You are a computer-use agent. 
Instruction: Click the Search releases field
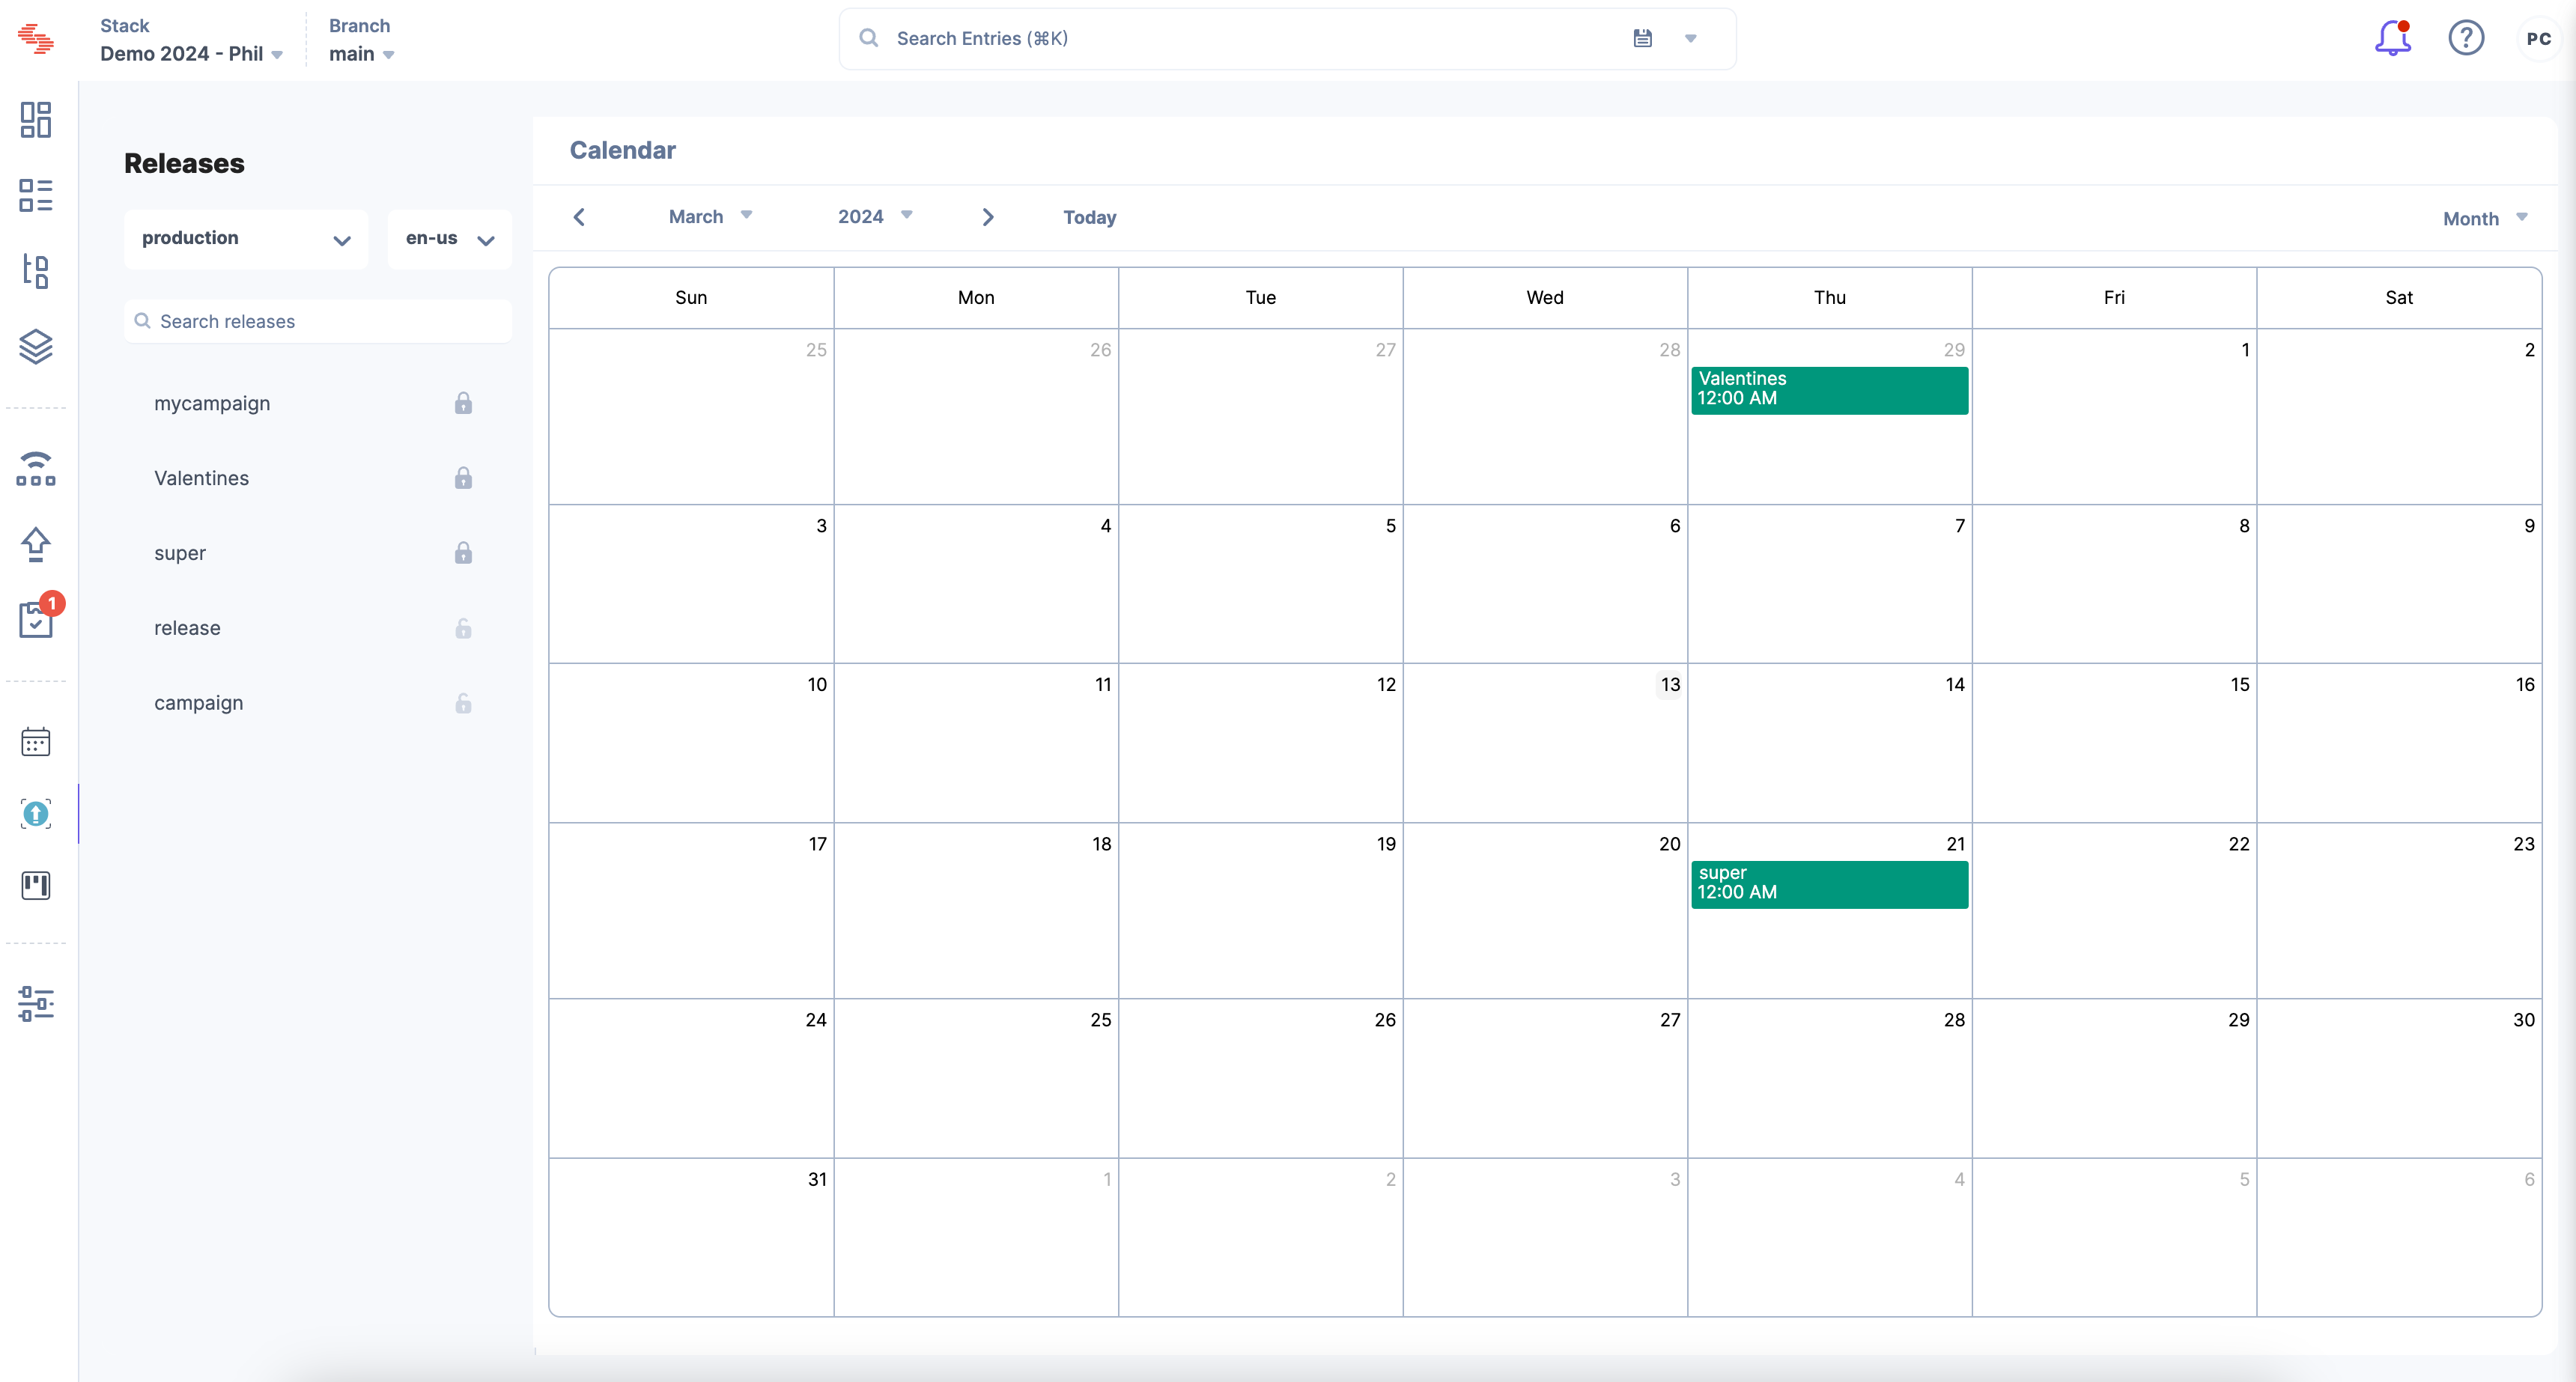(318, 321)
